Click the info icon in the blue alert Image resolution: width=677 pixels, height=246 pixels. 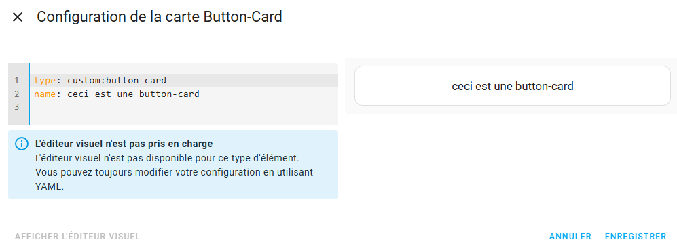(x=21, y=144)
